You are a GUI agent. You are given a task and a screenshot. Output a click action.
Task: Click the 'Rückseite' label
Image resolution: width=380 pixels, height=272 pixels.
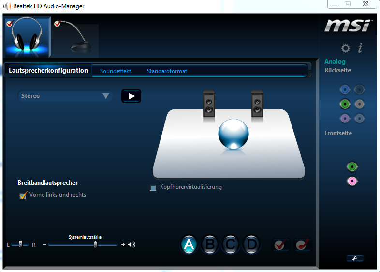click(x=337, y=70)
